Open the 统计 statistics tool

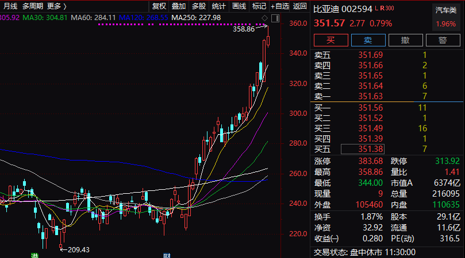(219, 6)
